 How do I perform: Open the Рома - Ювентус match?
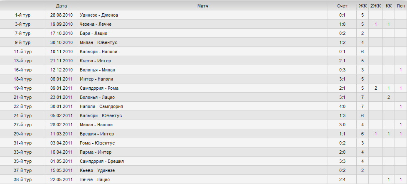point(97,143)
